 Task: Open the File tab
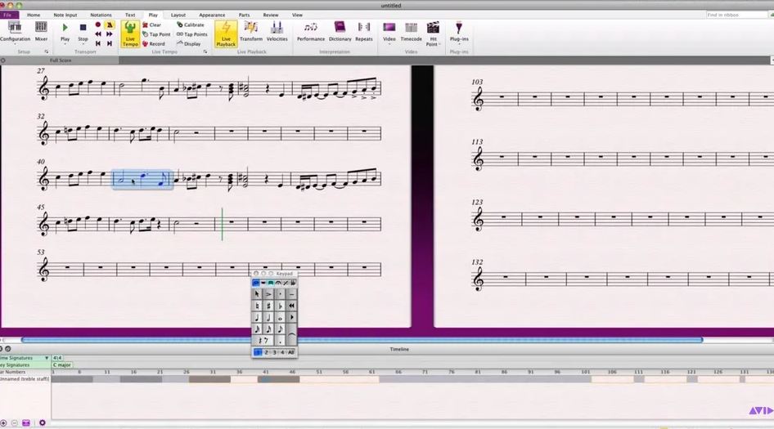(x=8, y=15)
